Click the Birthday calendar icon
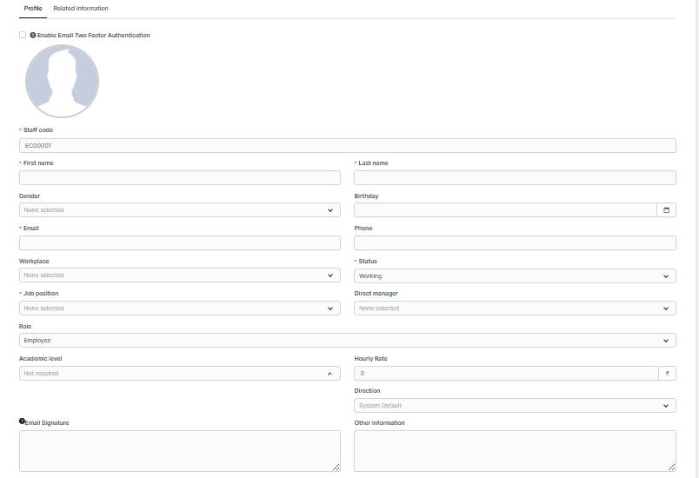Image resolution: width=699 pixels, height=478 pixels. pos(667,210)
